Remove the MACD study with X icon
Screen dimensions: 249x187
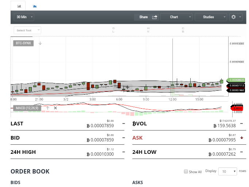55,108
